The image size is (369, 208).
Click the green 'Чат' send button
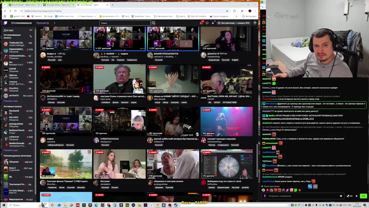(363, 196)
